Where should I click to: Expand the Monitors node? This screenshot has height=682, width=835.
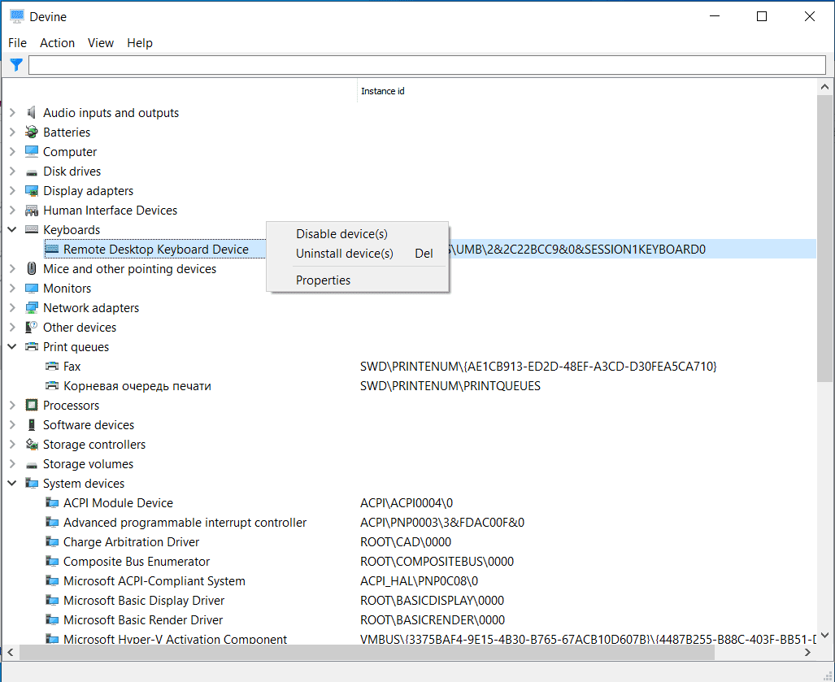pos(12,288)
